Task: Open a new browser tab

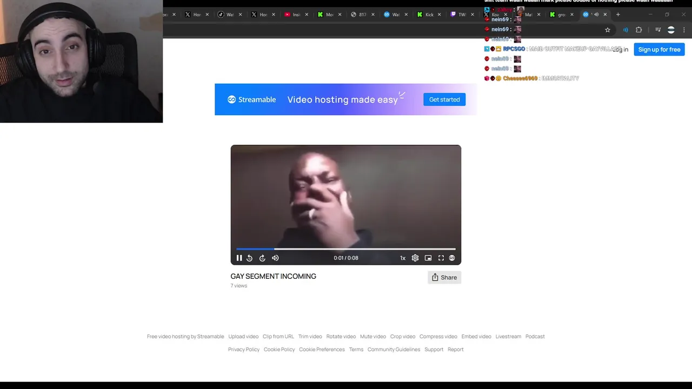Action: click(618, 15)
